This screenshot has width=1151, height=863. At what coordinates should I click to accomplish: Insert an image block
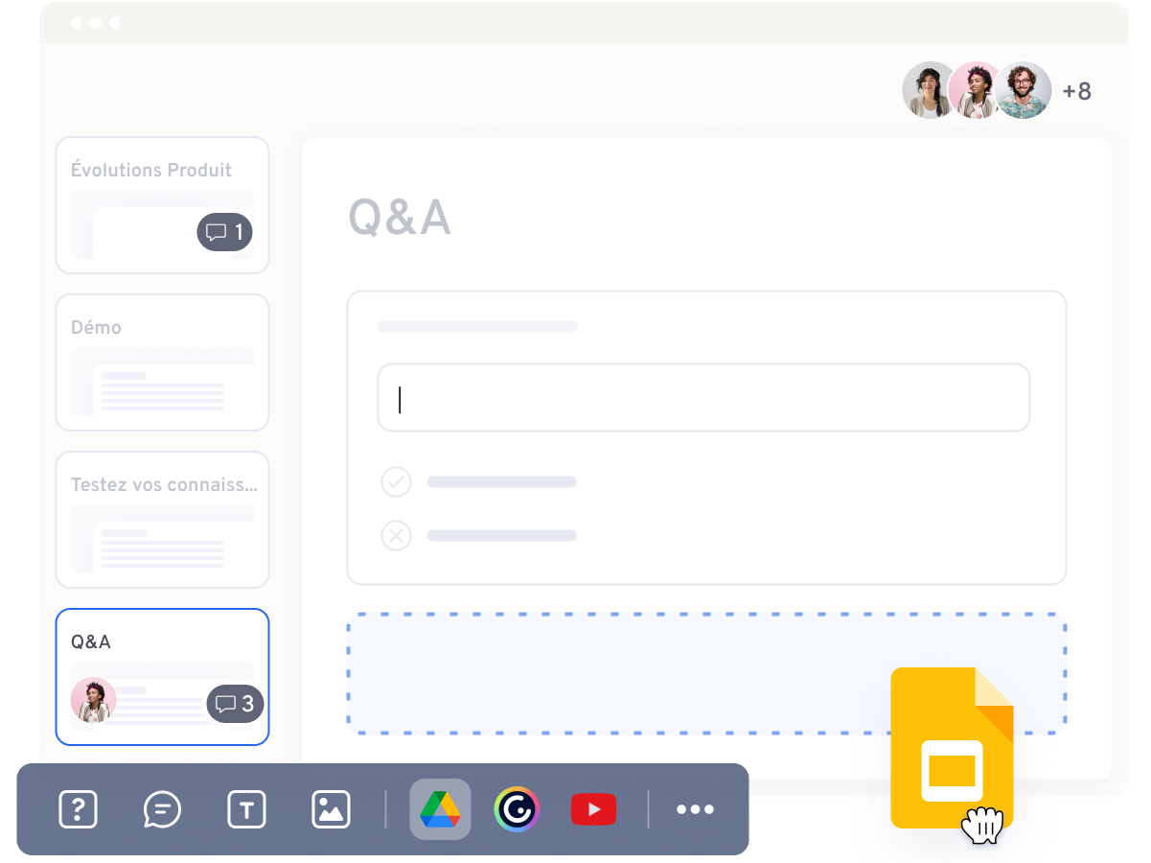pyautogui.click(x=330, y=809)
